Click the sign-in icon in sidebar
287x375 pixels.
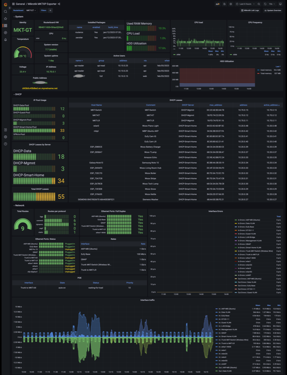[5, 130]
